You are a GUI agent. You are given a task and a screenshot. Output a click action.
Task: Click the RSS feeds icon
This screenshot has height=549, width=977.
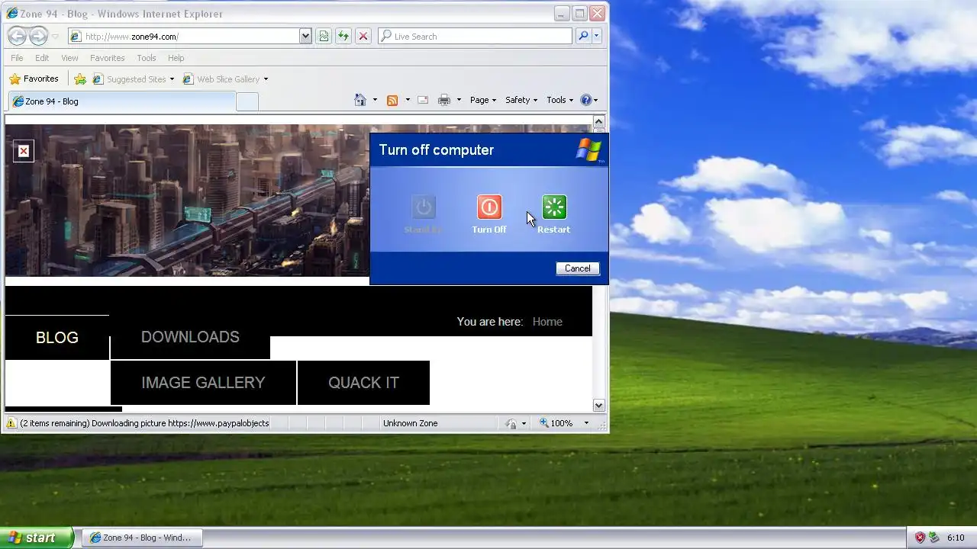tap(392, 100)
